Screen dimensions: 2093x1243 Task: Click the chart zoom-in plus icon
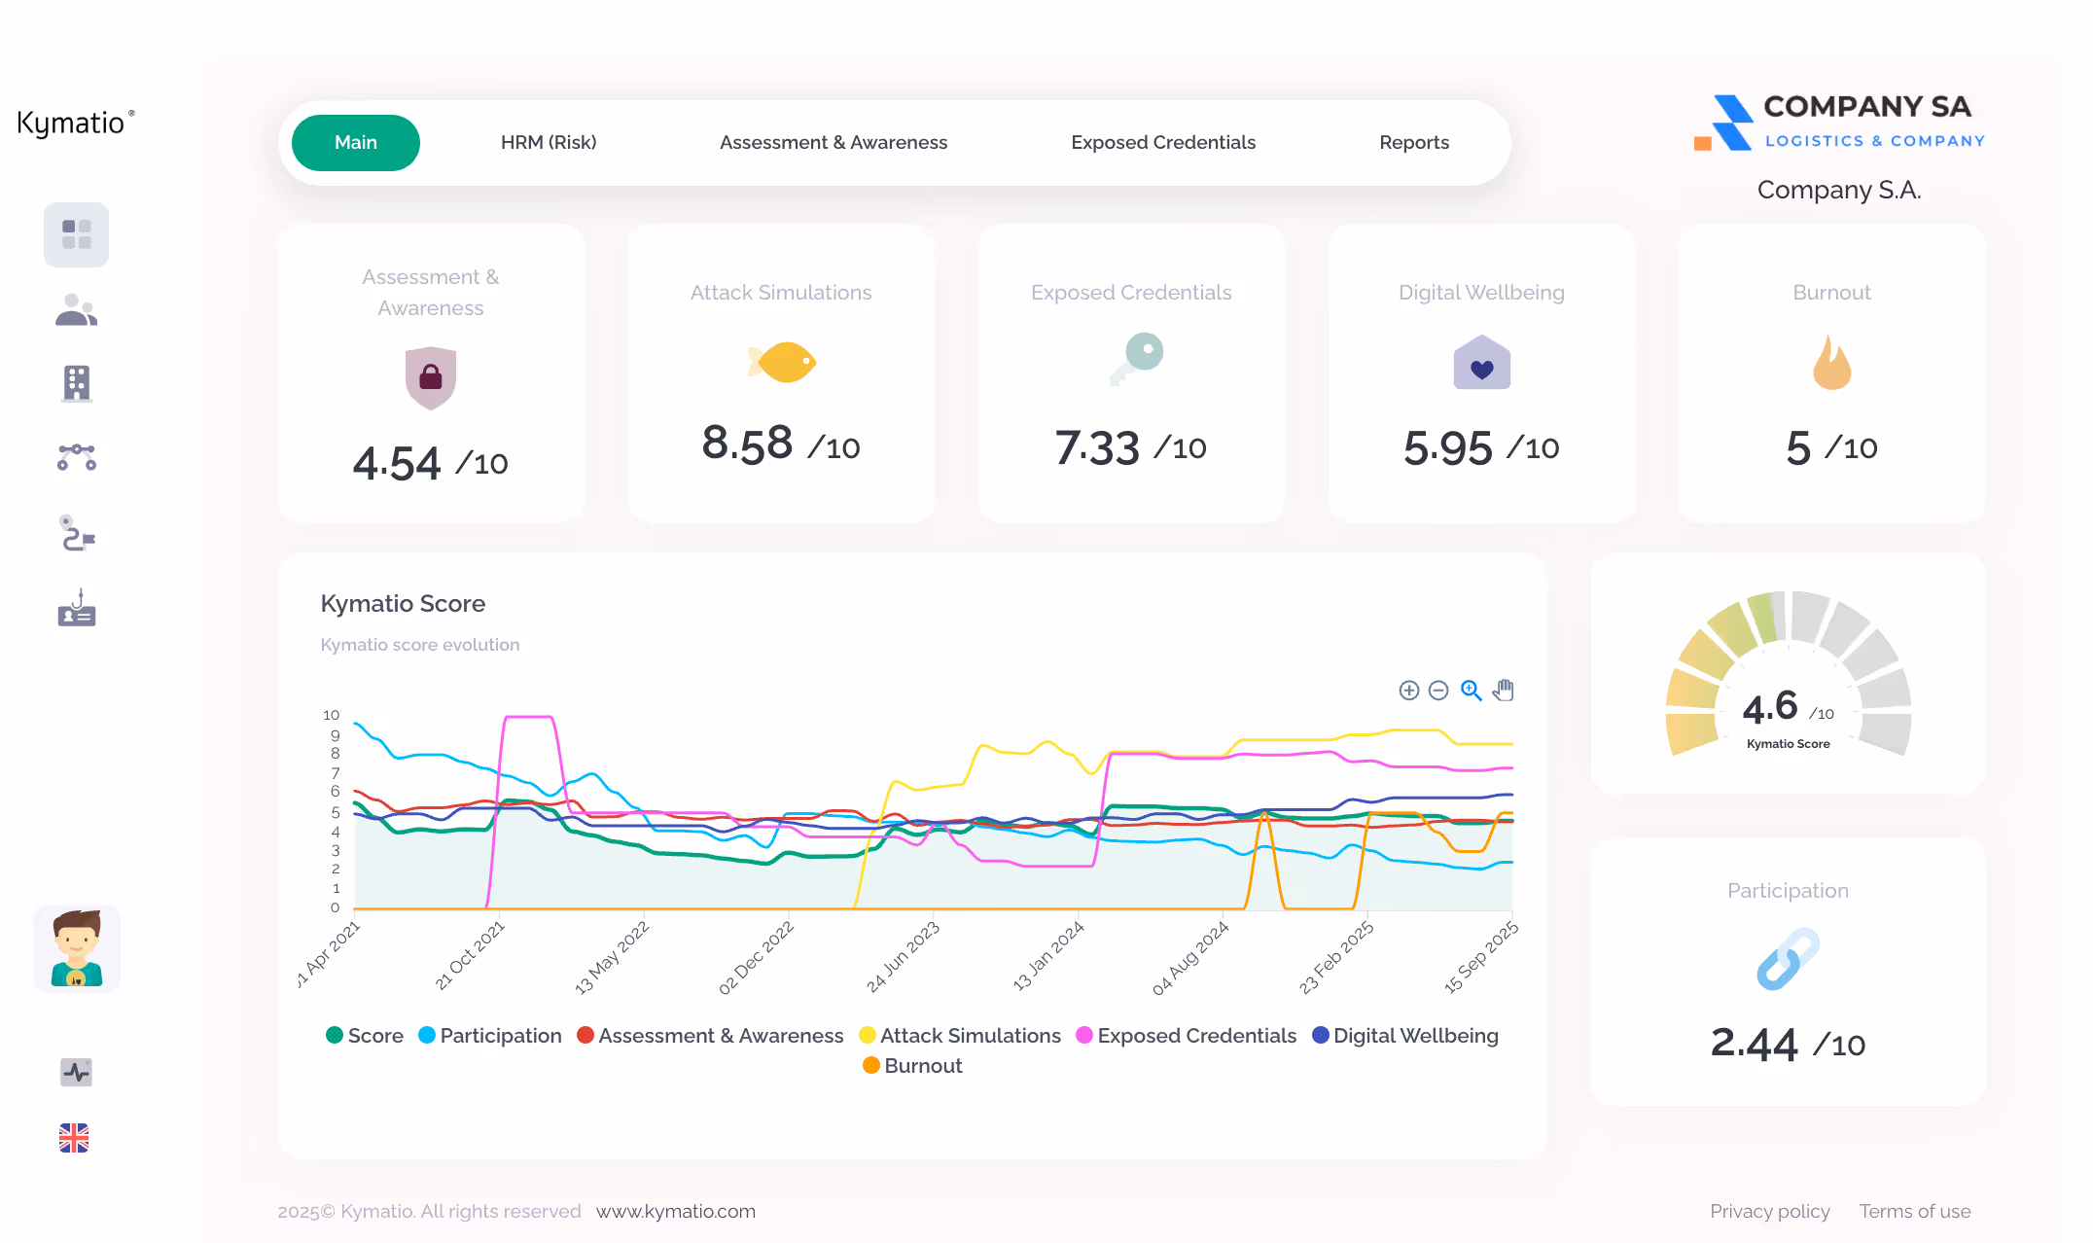point(1408,691)
